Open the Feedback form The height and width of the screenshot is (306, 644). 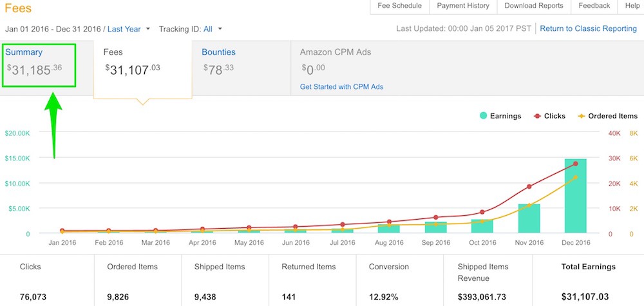(594, 6)
